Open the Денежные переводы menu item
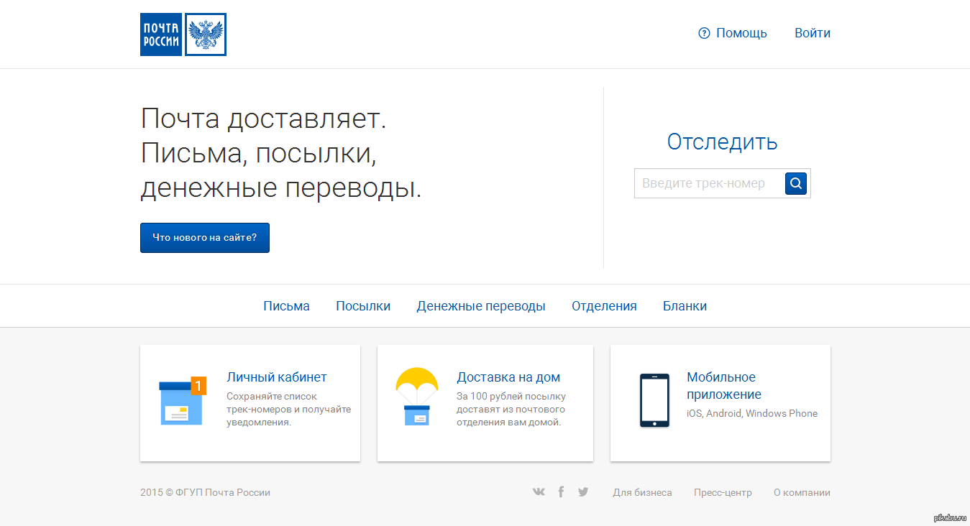The image size is (970, 526). point(481,306)
